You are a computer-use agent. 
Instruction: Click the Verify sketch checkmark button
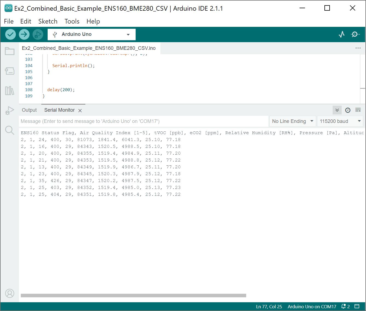point(10,34)
